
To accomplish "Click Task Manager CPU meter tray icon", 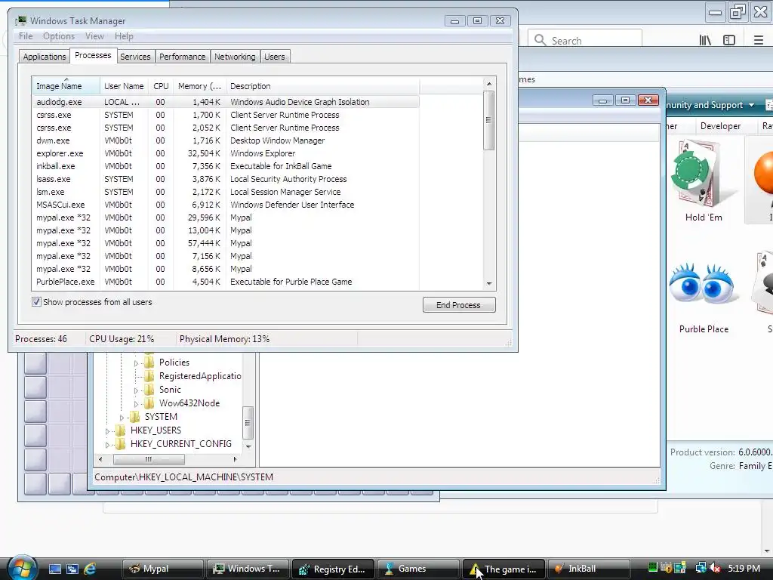I will point(653,568).
